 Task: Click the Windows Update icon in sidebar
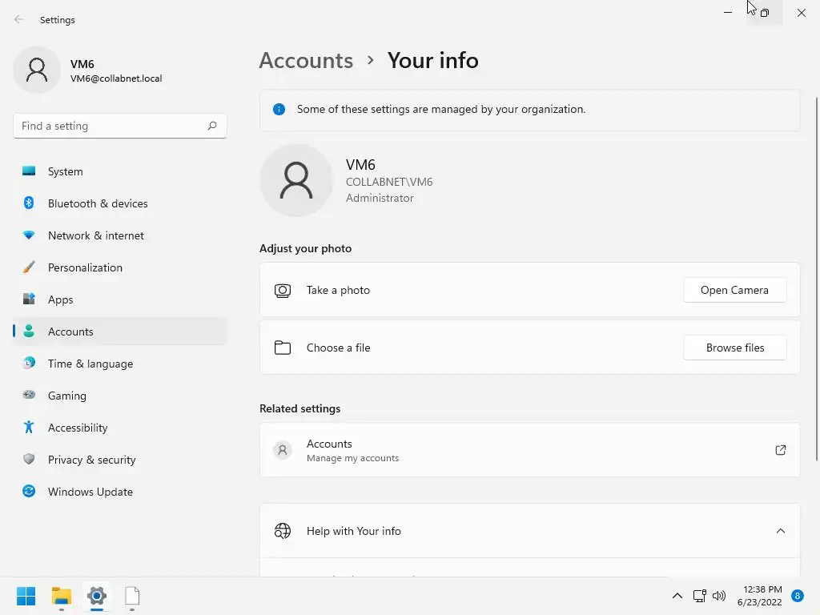[x=29, y=492]
